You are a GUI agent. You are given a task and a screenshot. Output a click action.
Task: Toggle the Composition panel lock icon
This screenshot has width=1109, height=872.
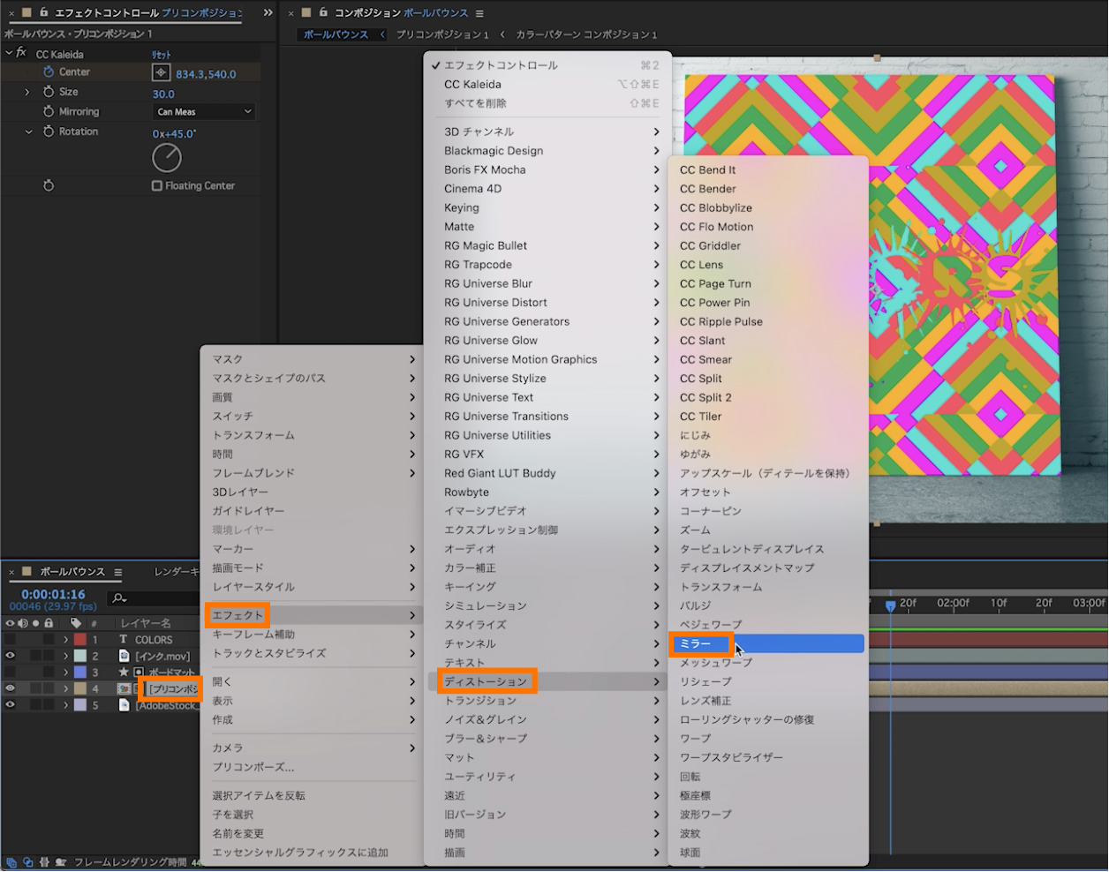[x=323, y=12]
